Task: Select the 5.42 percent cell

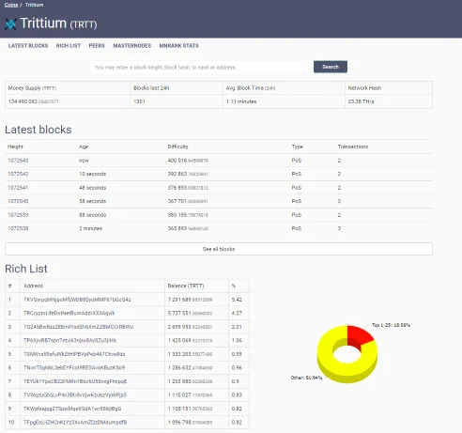Action: coord(237,300)
